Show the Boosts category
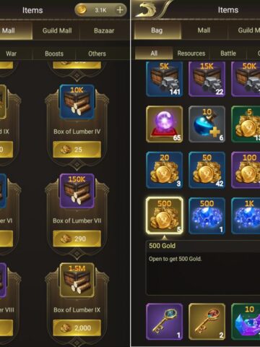 click(x=54, y=53)
